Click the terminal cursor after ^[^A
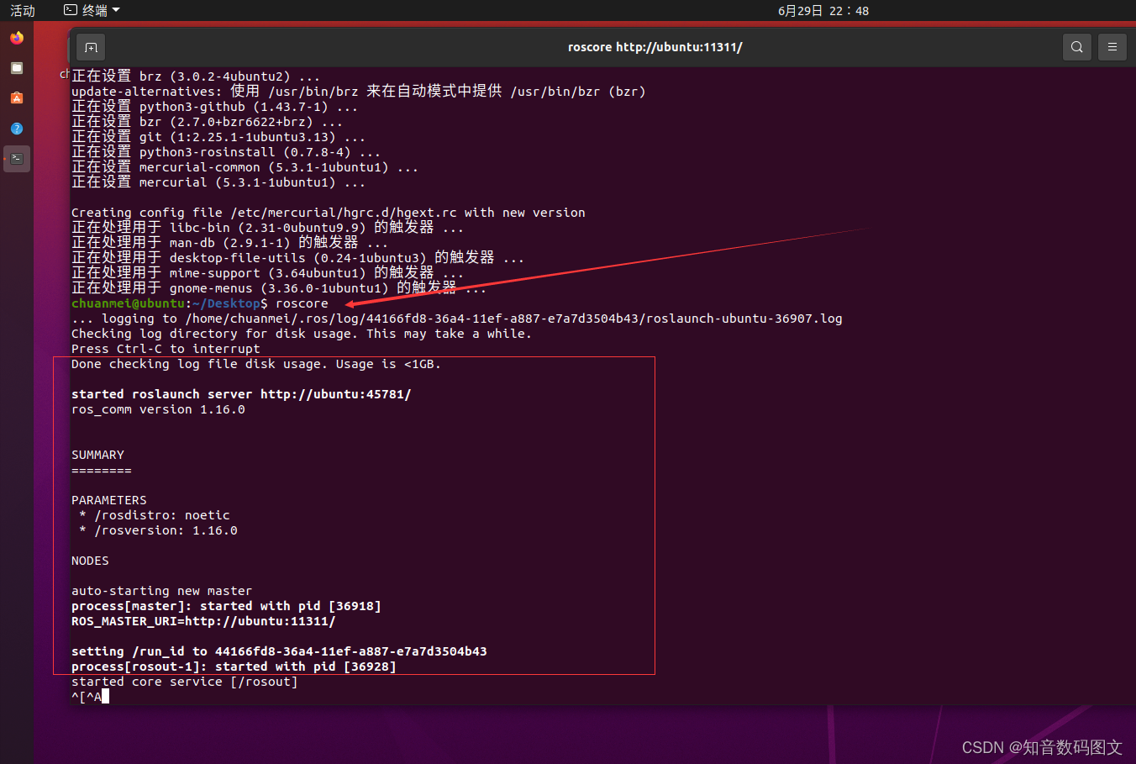 [104, 696]
